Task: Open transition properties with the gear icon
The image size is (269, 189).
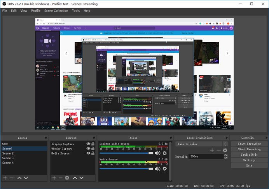Action: click(225, 150)
